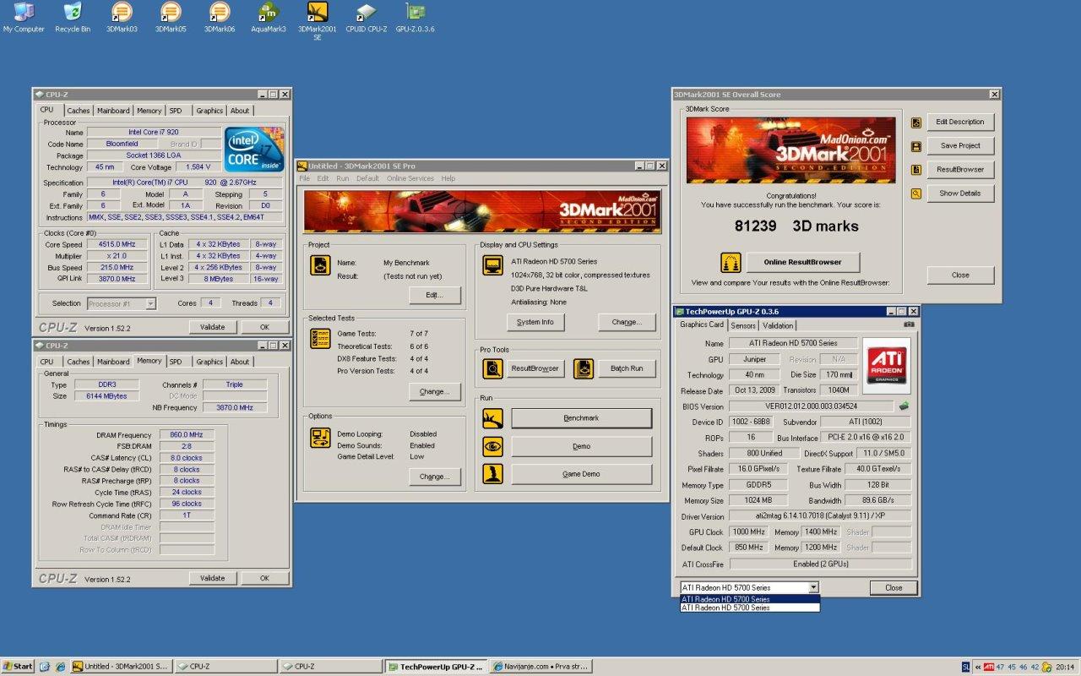Click the joystick icon beside Game Demo

pos(492,474)
